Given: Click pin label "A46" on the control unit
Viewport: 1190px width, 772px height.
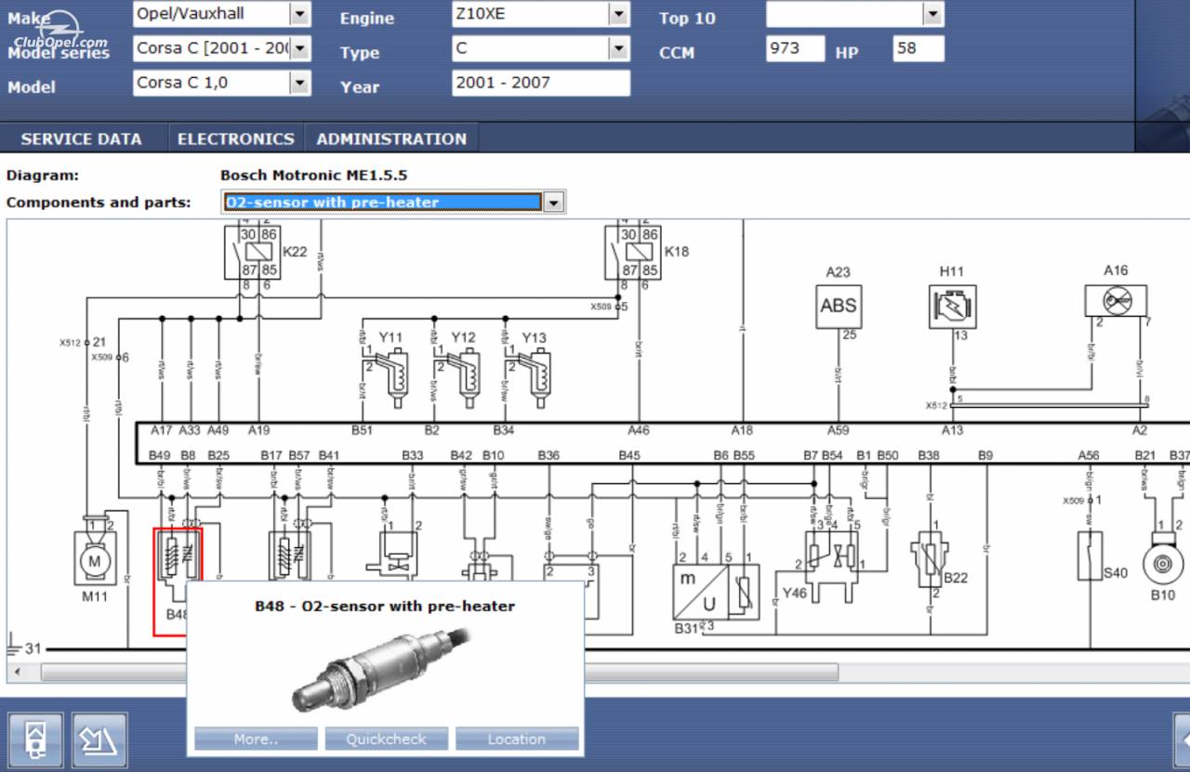Looking at the screenshot, I should [639, 430].
